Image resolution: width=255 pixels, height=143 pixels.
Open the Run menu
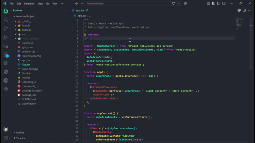(55, 3)
